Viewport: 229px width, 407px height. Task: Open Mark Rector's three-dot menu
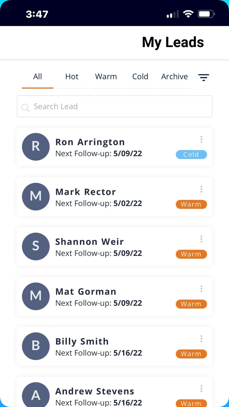[201, 189]
